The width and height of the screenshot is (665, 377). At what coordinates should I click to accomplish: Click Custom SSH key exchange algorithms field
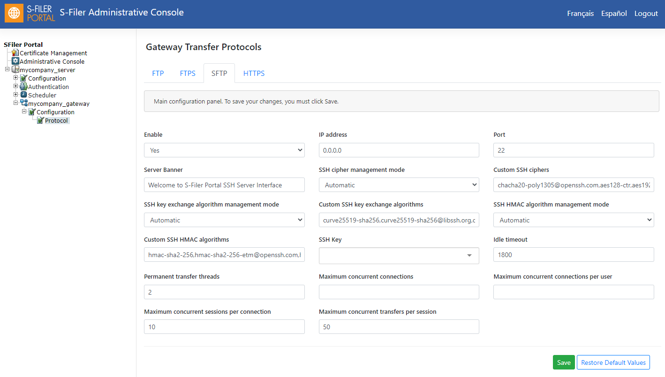tap(399, 220)
